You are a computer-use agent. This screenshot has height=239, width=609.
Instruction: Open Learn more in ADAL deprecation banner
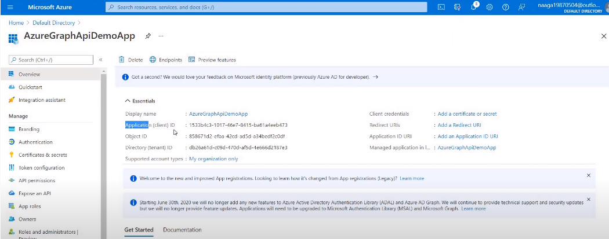tap(473, 208)
